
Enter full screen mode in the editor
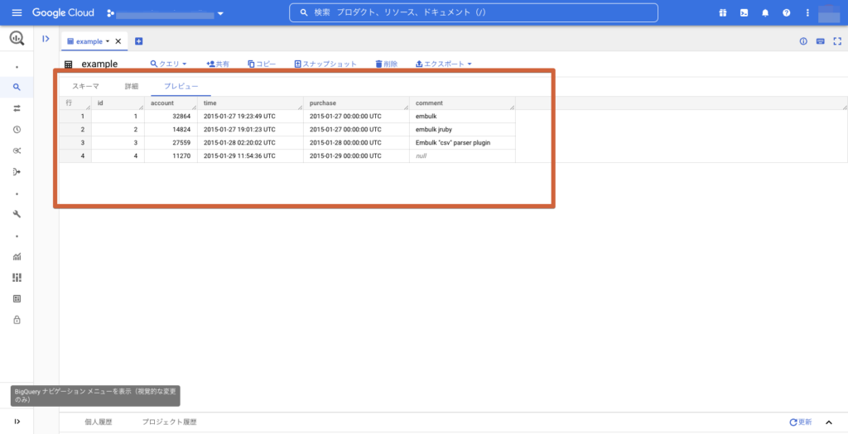coord(836,41)
